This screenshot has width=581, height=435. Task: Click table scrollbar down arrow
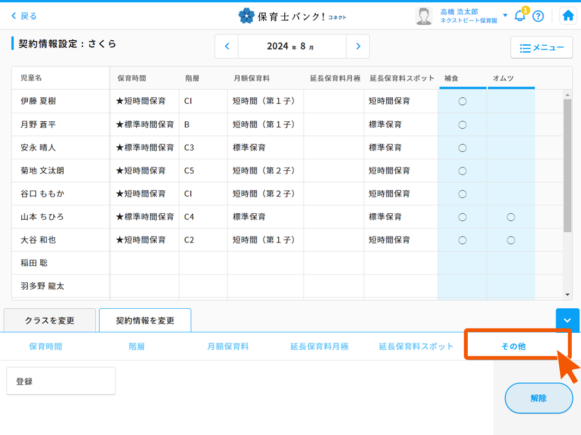point(567,295)
